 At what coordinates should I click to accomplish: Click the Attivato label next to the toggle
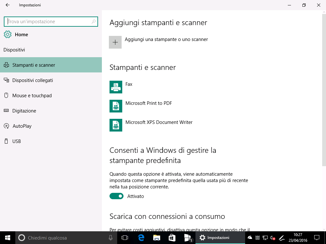[x=136, y=196]
